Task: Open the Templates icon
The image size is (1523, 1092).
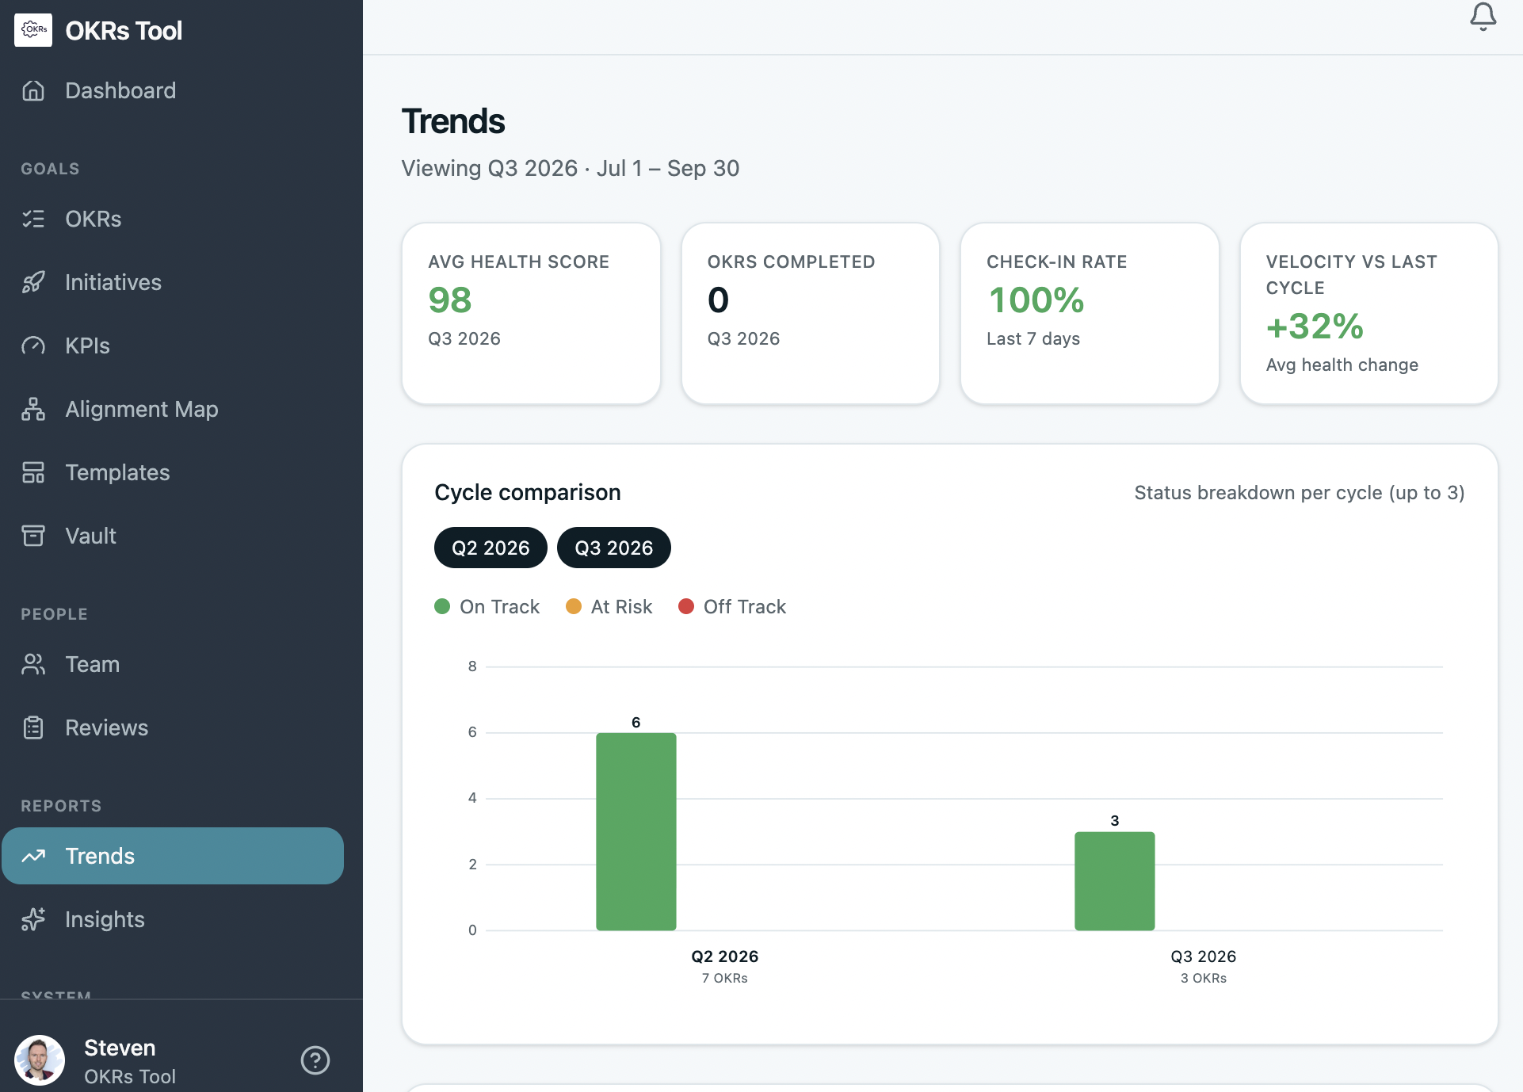Action: coord(33,472)
